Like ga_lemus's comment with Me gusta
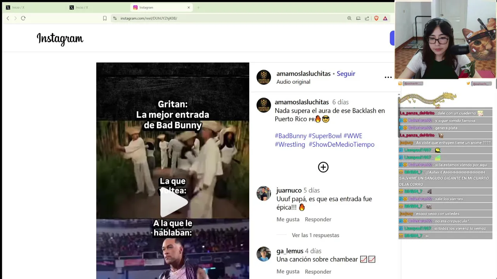Viewport: 497px width, 279px height. click(x=288, y=272)
